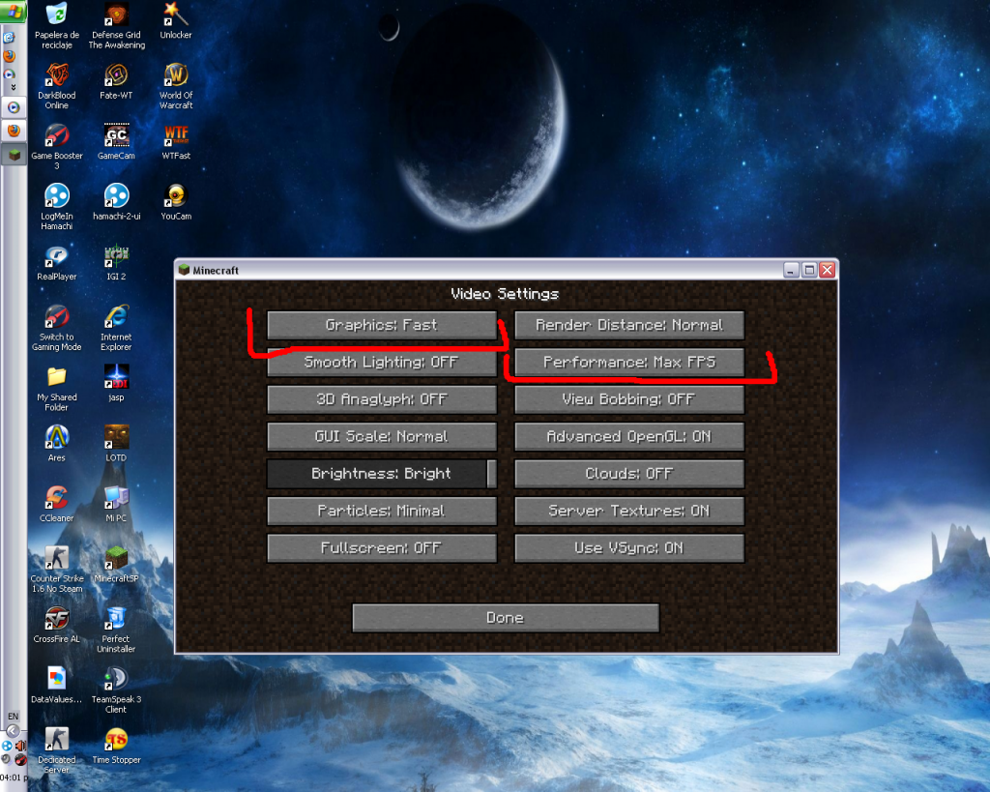Cycle the GUI Scale: Normal setting

pos(382,436)
